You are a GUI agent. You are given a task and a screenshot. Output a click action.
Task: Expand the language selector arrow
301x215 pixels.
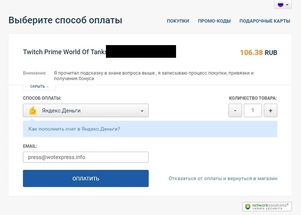pos(287,5)
